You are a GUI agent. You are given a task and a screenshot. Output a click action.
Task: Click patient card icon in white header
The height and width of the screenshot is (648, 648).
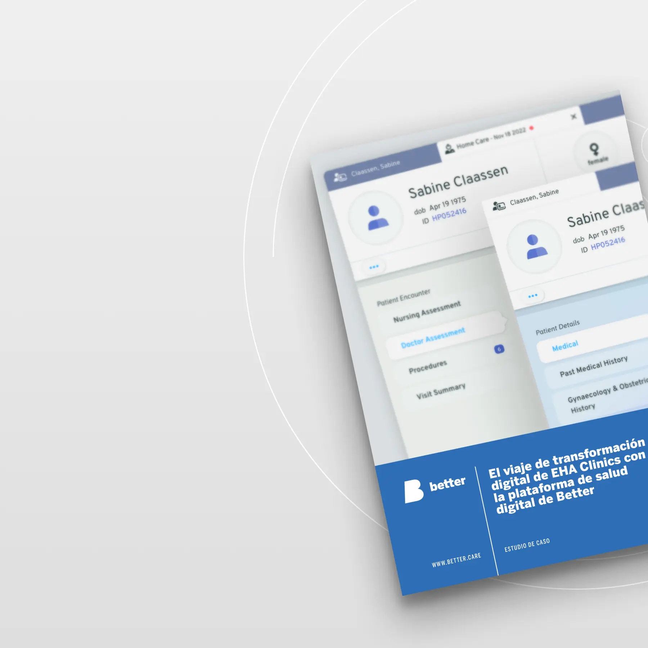[x=499, y=206]
